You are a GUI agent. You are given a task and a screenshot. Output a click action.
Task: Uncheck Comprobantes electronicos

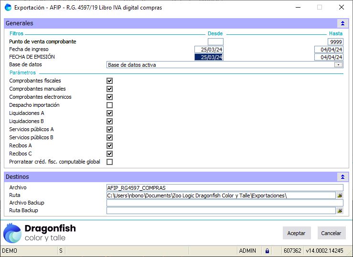pyautogui.click(x=110, y=97)
